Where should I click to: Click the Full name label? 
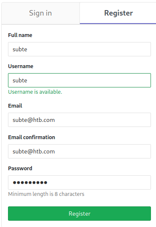click(x=20, y=35)
